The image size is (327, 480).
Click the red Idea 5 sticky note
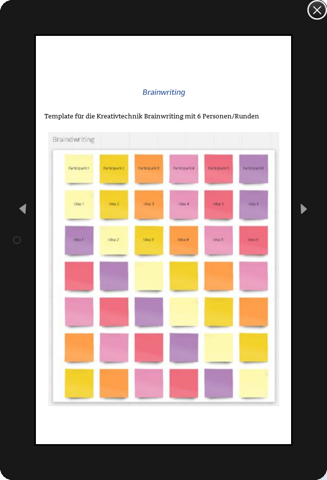[x=218, y=204]
